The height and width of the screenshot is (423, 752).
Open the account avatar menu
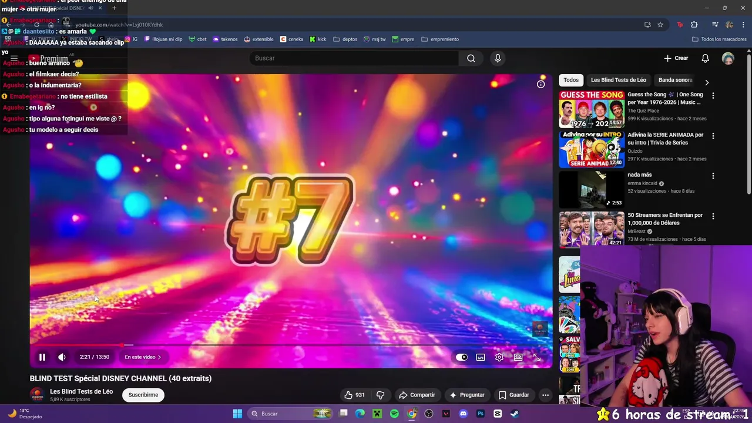coord(728,58)
